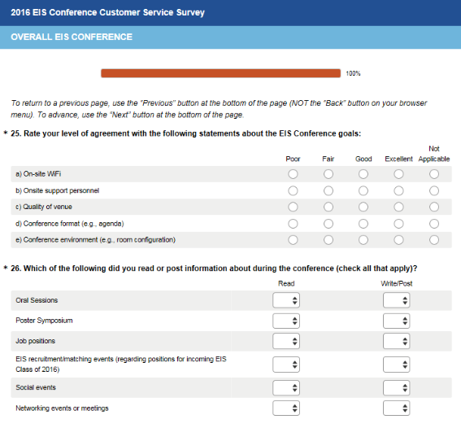Viewport: 461px width, 428px height.
Task: Select Poor for On-site WiFi
Action: coord(293,174)
